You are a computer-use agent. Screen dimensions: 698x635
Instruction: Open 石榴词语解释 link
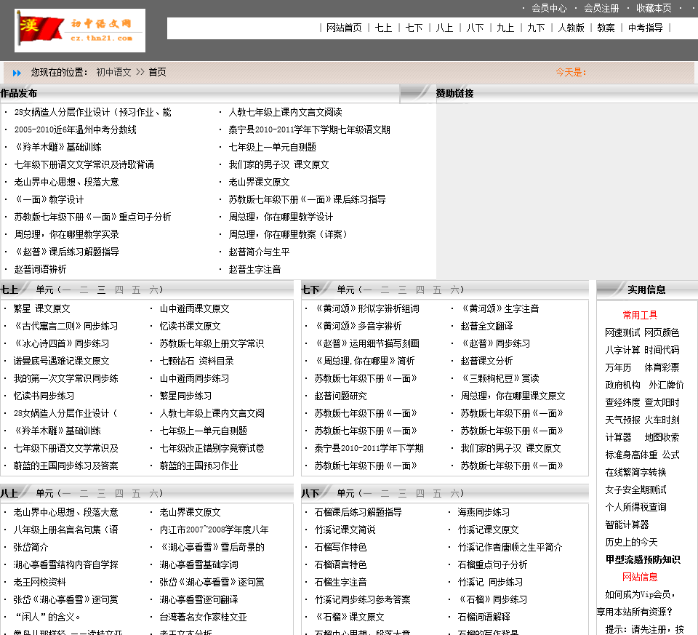click(484, 618)
